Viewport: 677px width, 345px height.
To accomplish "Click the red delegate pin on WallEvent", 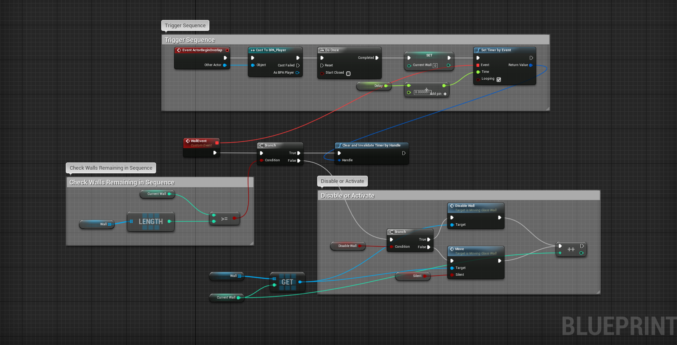I will click(x=217, y=142).
